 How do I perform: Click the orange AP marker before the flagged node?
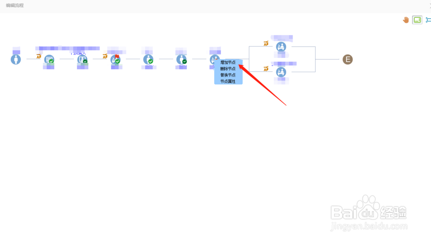[105, 56]
